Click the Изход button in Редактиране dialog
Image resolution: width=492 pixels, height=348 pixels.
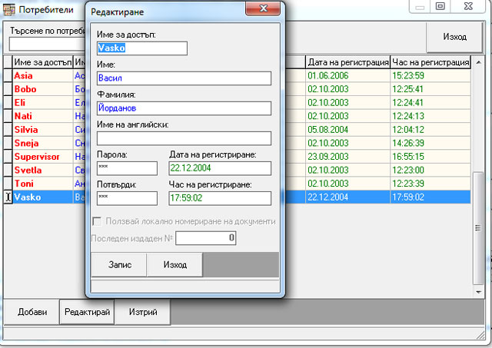[175, 264]
